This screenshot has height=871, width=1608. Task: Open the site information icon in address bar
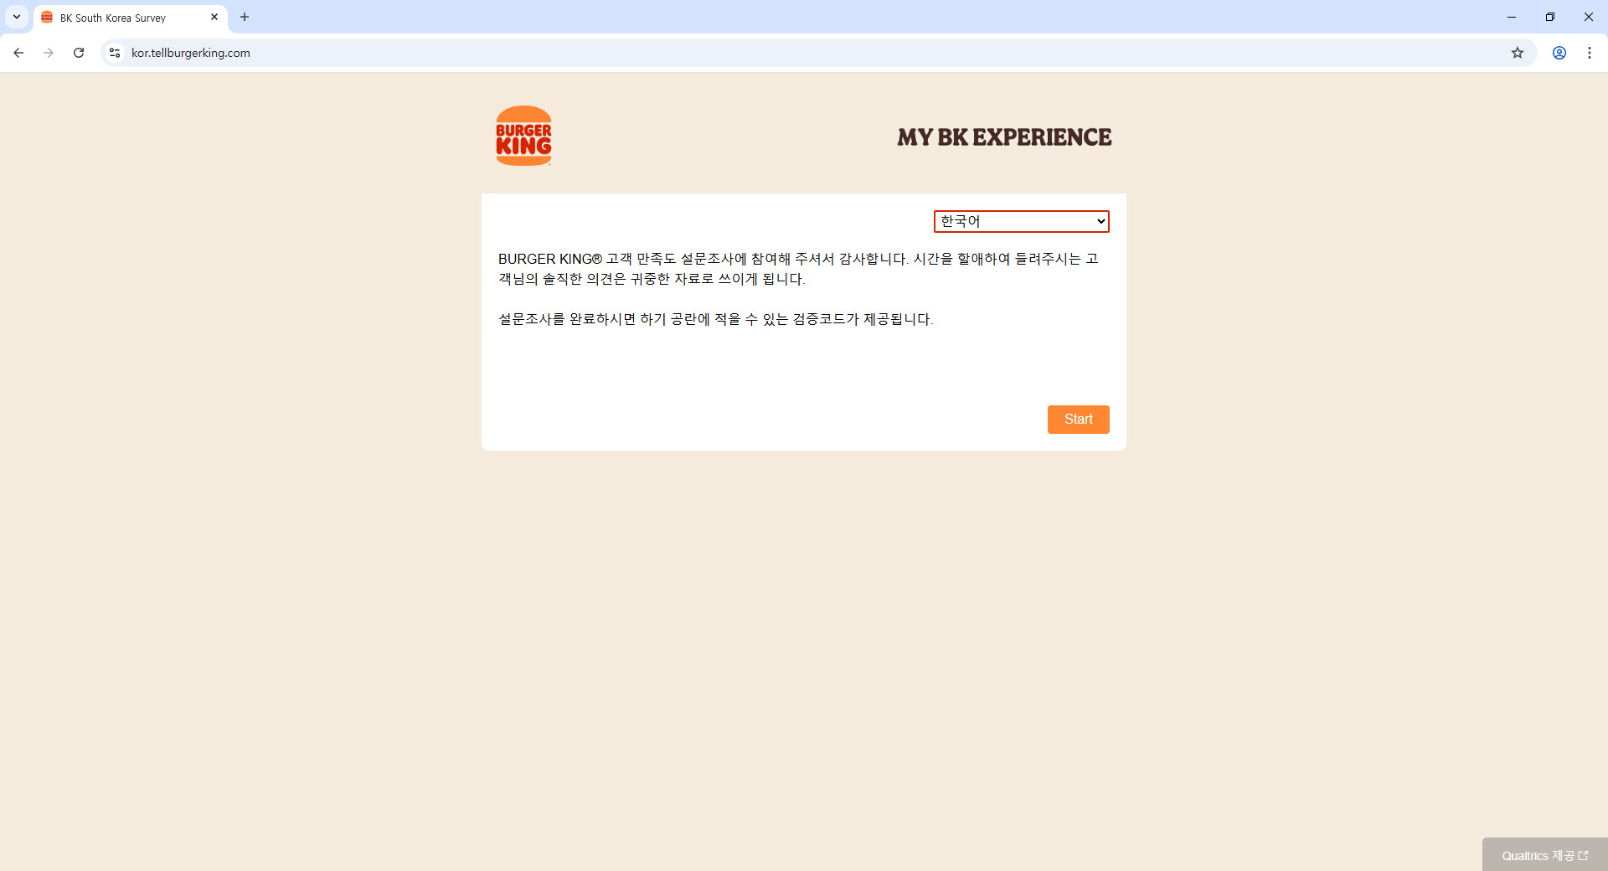pos(115,53)
